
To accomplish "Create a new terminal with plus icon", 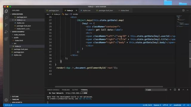I will [170, 90].
